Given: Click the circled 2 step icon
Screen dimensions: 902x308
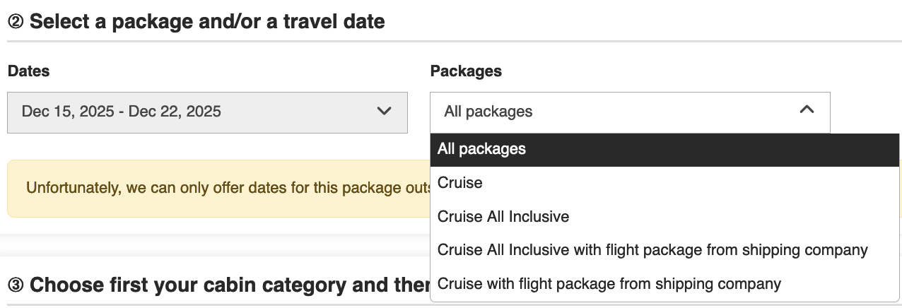Looking at the screenshot, I should click(x=16, y=22).
